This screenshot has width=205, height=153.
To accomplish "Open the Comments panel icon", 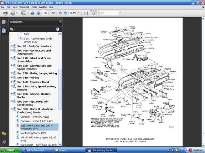I will 4,134.
